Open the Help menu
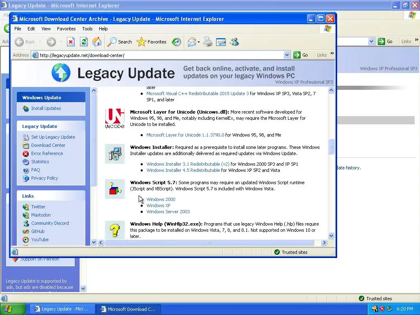Screen dimensions: 420x315 (103, 29)
